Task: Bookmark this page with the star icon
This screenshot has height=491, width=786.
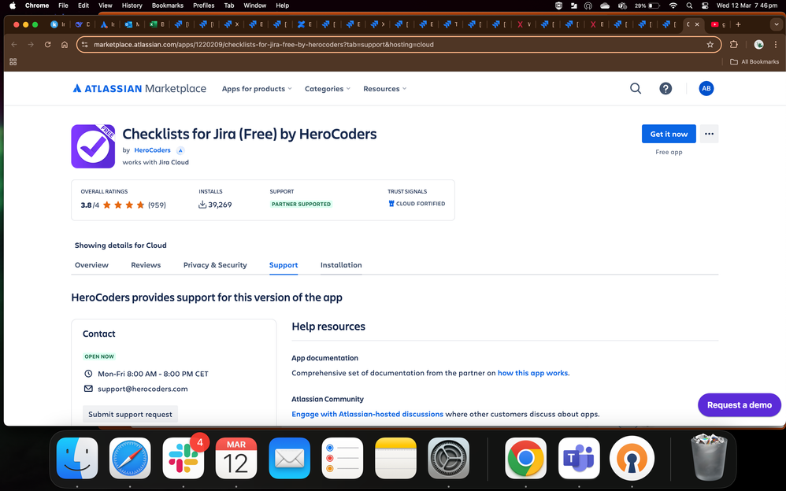Action: click(x=710, y=45)
